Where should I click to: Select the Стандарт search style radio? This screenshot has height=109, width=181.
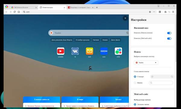[x=135, y=76]
